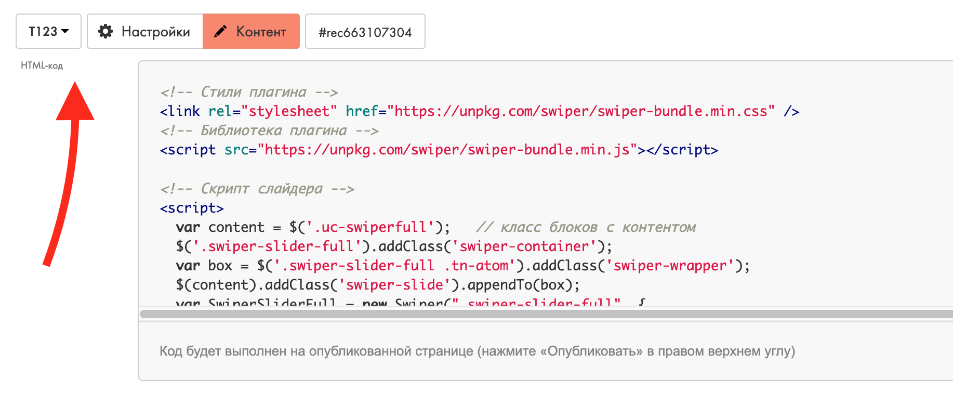Click the 'класс блоков с контентом' comment

[x=586, y=227]
